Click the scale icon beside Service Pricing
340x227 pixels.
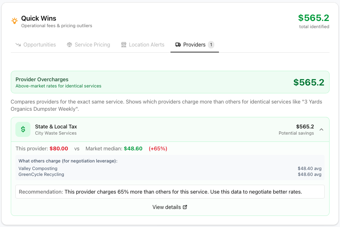click(69, 45)
